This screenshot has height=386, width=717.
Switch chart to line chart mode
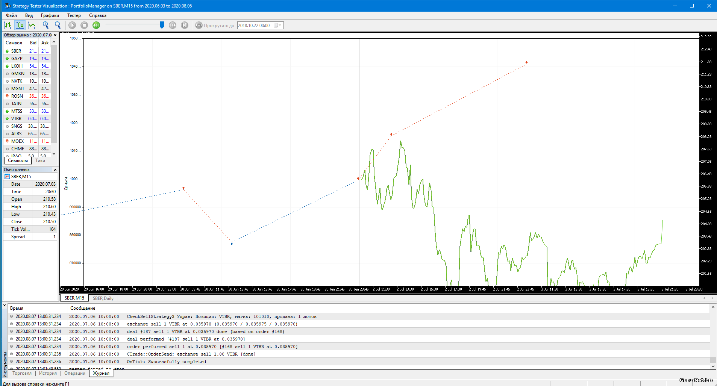[32, 25]
